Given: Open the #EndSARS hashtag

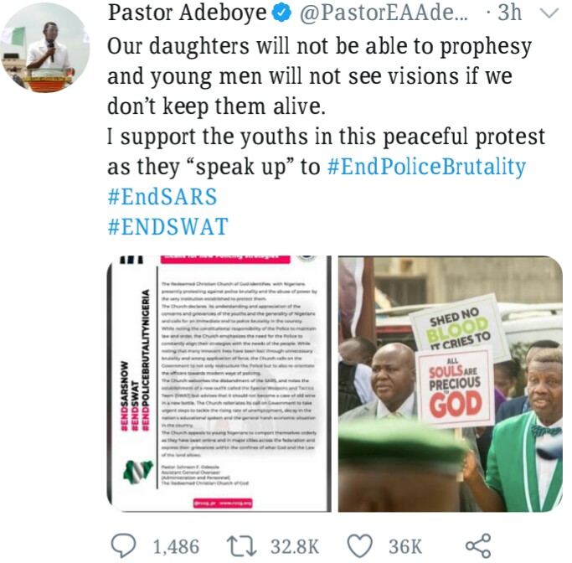Looking at the screenshot, I should [x=162, y=197].
